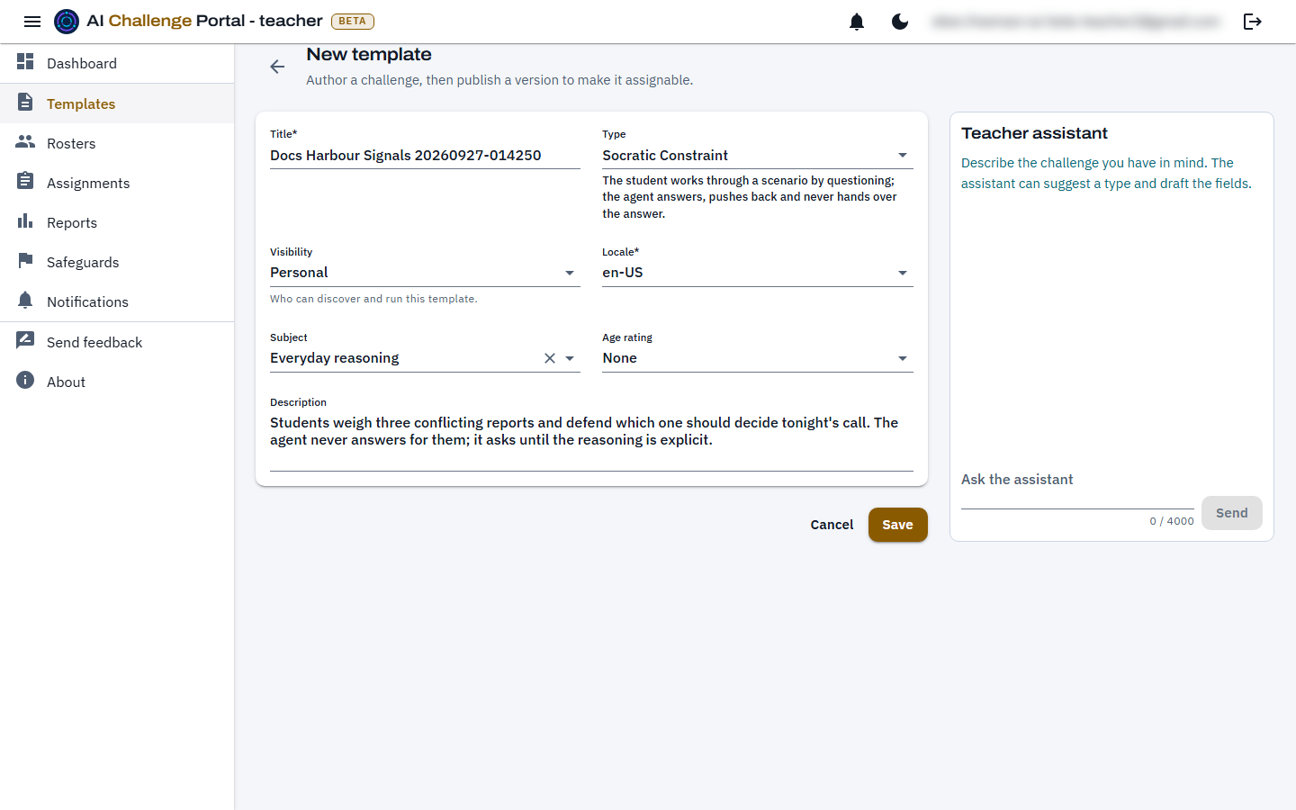This screenshot has height=810, width=1296.
Task: Click the 'en-US' locale value
Action: click(623, 273)
